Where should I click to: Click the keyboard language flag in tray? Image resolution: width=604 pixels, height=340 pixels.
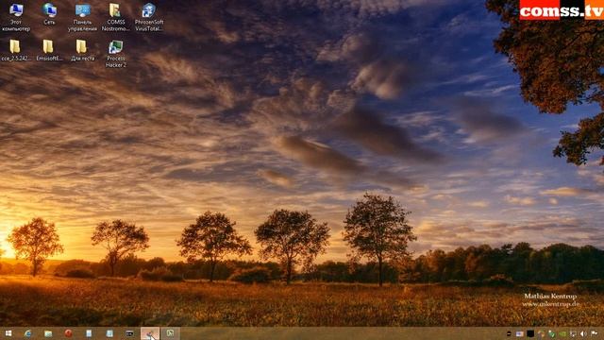click(520, 333)
